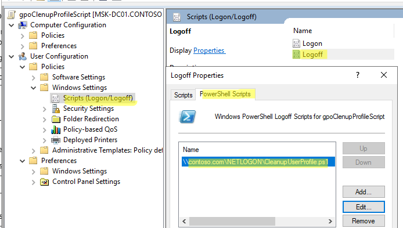This screenshot has width=403, height=228.
Task: Click the Security Settings lock icon
Action: pos(56,108)
